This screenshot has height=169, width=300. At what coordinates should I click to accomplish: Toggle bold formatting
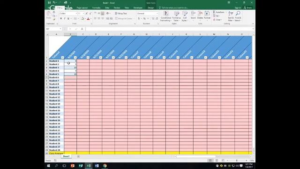[x=61, y=19]
